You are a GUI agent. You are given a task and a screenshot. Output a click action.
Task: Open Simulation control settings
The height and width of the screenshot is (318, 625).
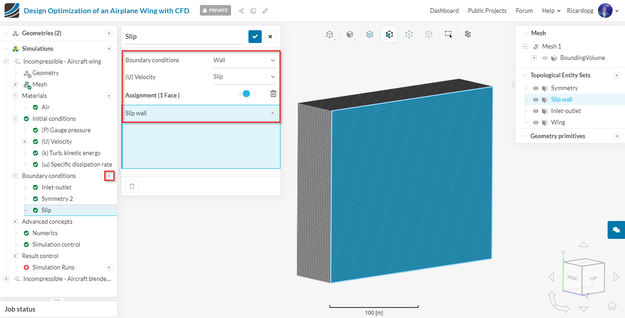[x=56, y=244]
